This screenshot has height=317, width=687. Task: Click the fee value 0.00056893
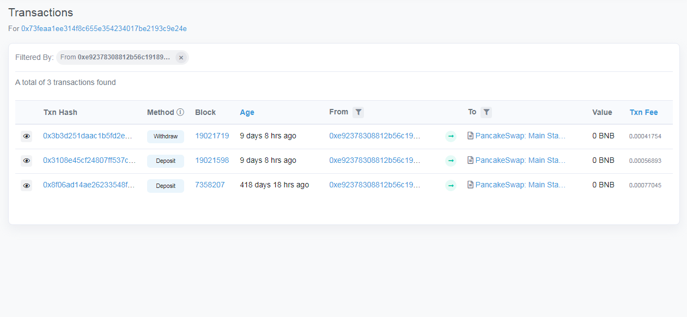[645, 161]
